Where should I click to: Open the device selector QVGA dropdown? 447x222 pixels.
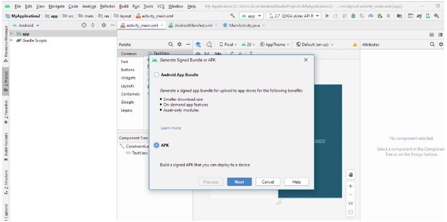(x=294, y=16)
